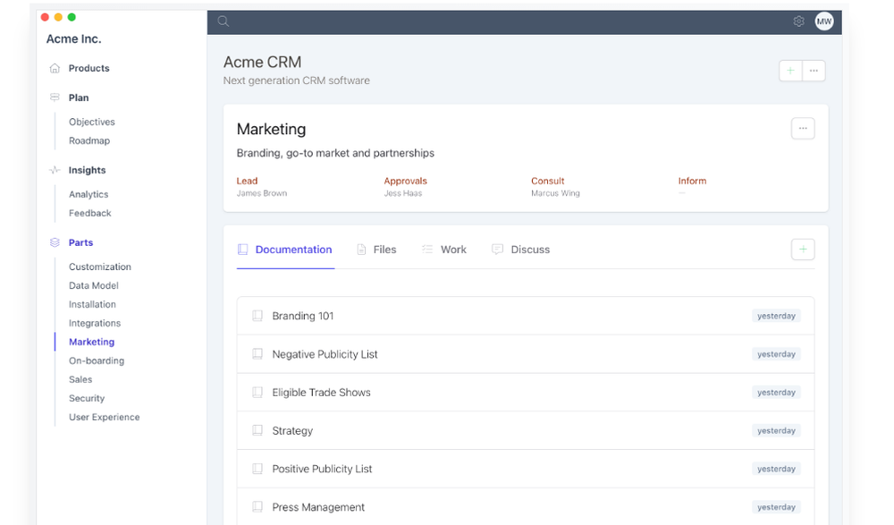This screenshot has height=525, width=894.
Task: Click the document icon for Branding 101
Action: pos(257,316)
